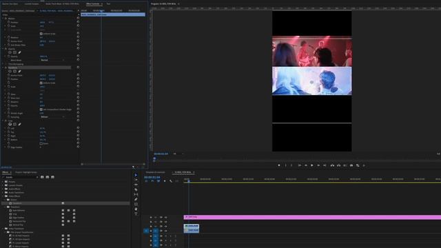This screenshot has height=248, width=441.
Task: Click the Lift button in program monitor
Action: click(332, 165)
